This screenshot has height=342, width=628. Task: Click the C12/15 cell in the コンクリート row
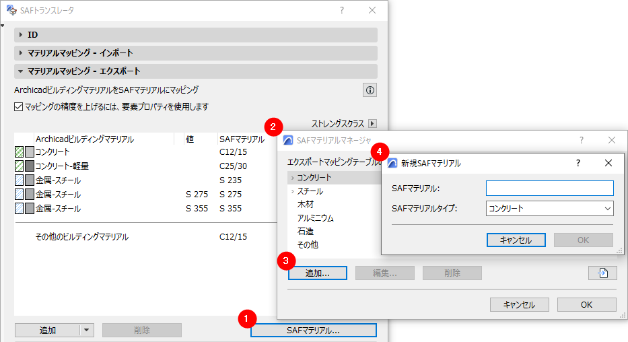coord(233,151)
